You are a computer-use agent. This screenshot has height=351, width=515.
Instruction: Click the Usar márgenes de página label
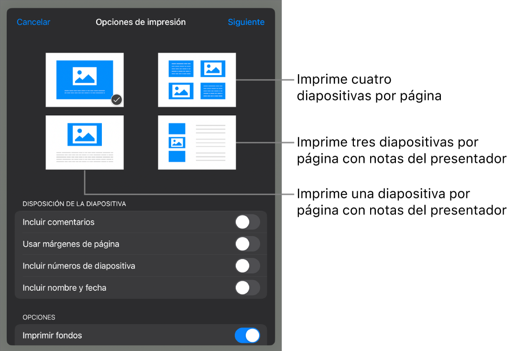click(x=71, y=244)
